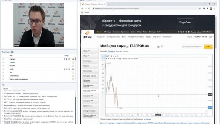Viewport: 220px width, 124px height.
Task: Add ГАЗПРОМ ао to favorites star
Action: click(x=162, y=46)
